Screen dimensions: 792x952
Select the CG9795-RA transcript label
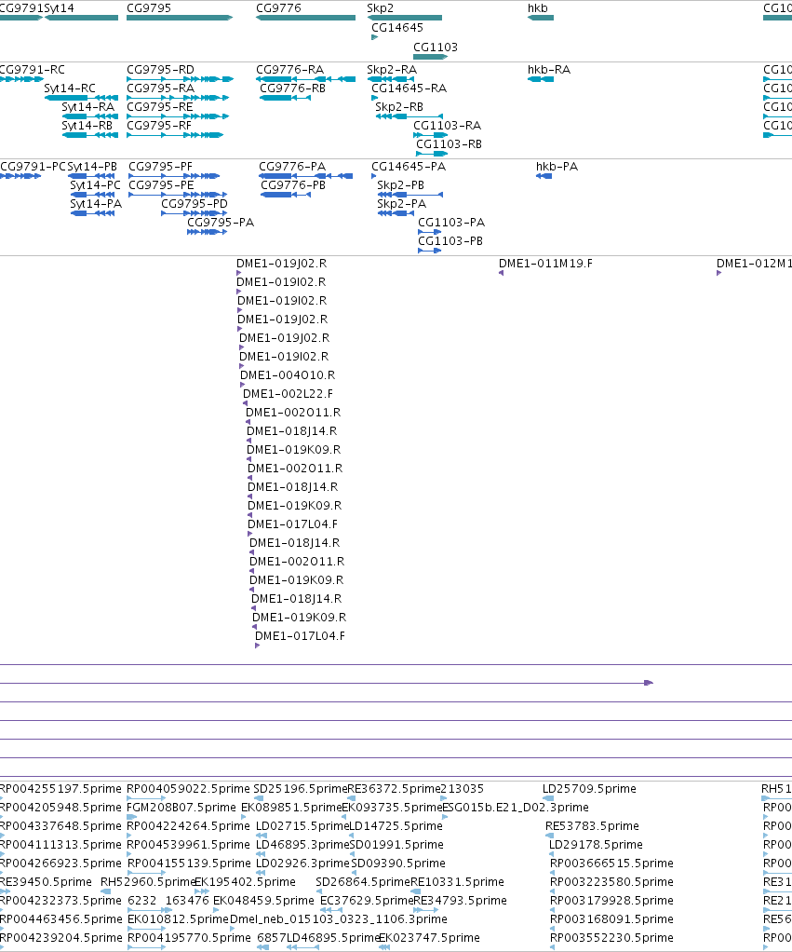pyautogui.click(x=161, y=88)
